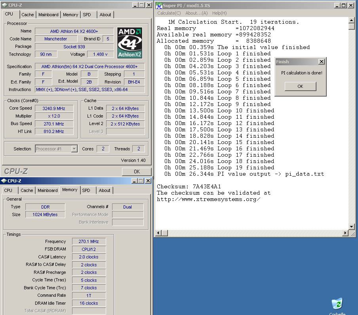Click the top CPU-Z title bar icon

pyautogui.click(x=5, y=5)
